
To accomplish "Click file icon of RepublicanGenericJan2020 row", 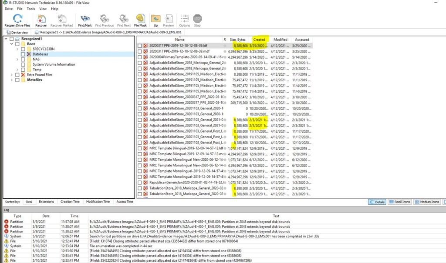I will [145, 183].
